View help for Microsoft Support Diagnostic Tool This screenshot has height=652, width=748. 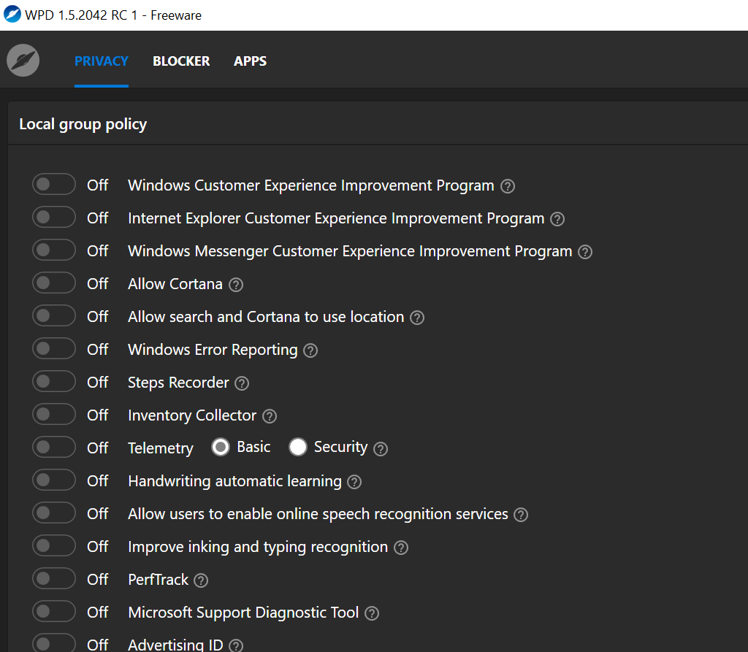point(372,613)
